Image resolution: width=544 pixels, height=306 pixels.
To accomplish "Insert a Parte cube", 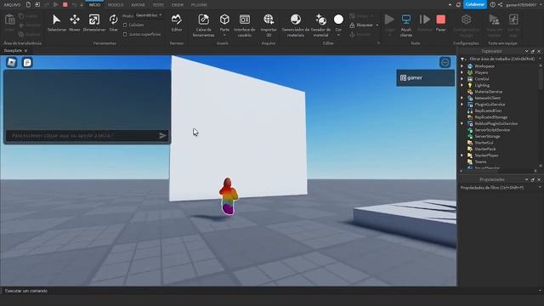I will (224, 20).
